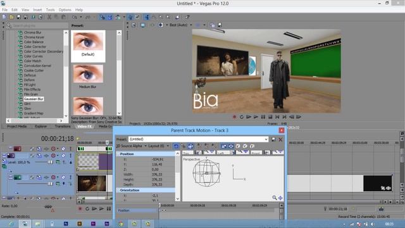Click the Rate scrub slider
The width and height of the screenshot is (405, 228).
[x=48, y=206]
